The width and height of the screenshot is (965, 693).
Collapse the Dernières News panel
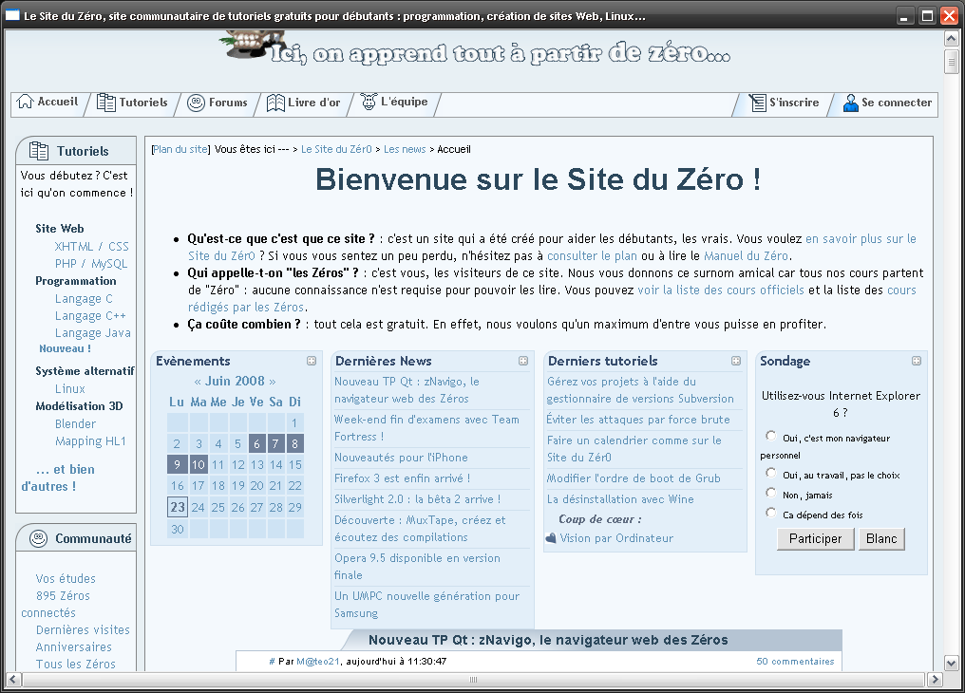coord(523,361)
